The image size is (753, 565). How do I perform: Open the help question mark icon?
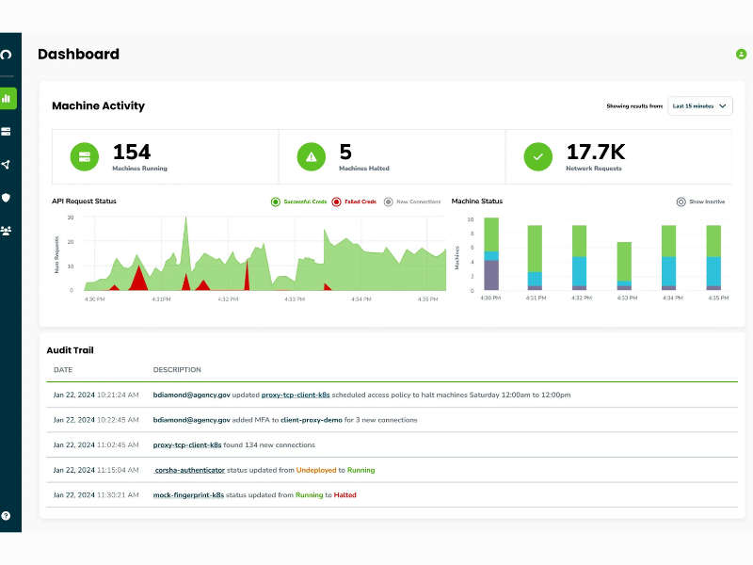click(x=6, y=515)
